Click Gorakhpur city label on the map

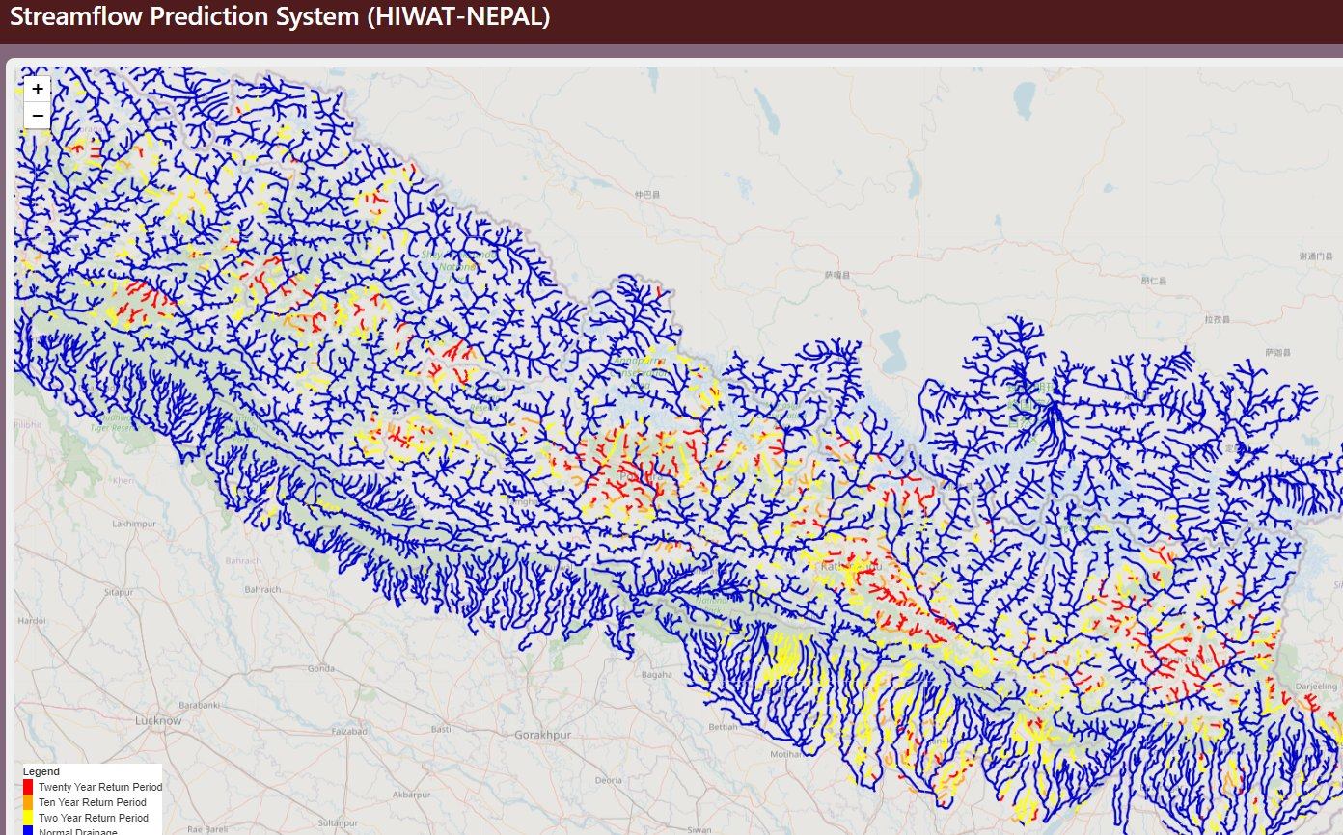[x=543, y=735]
